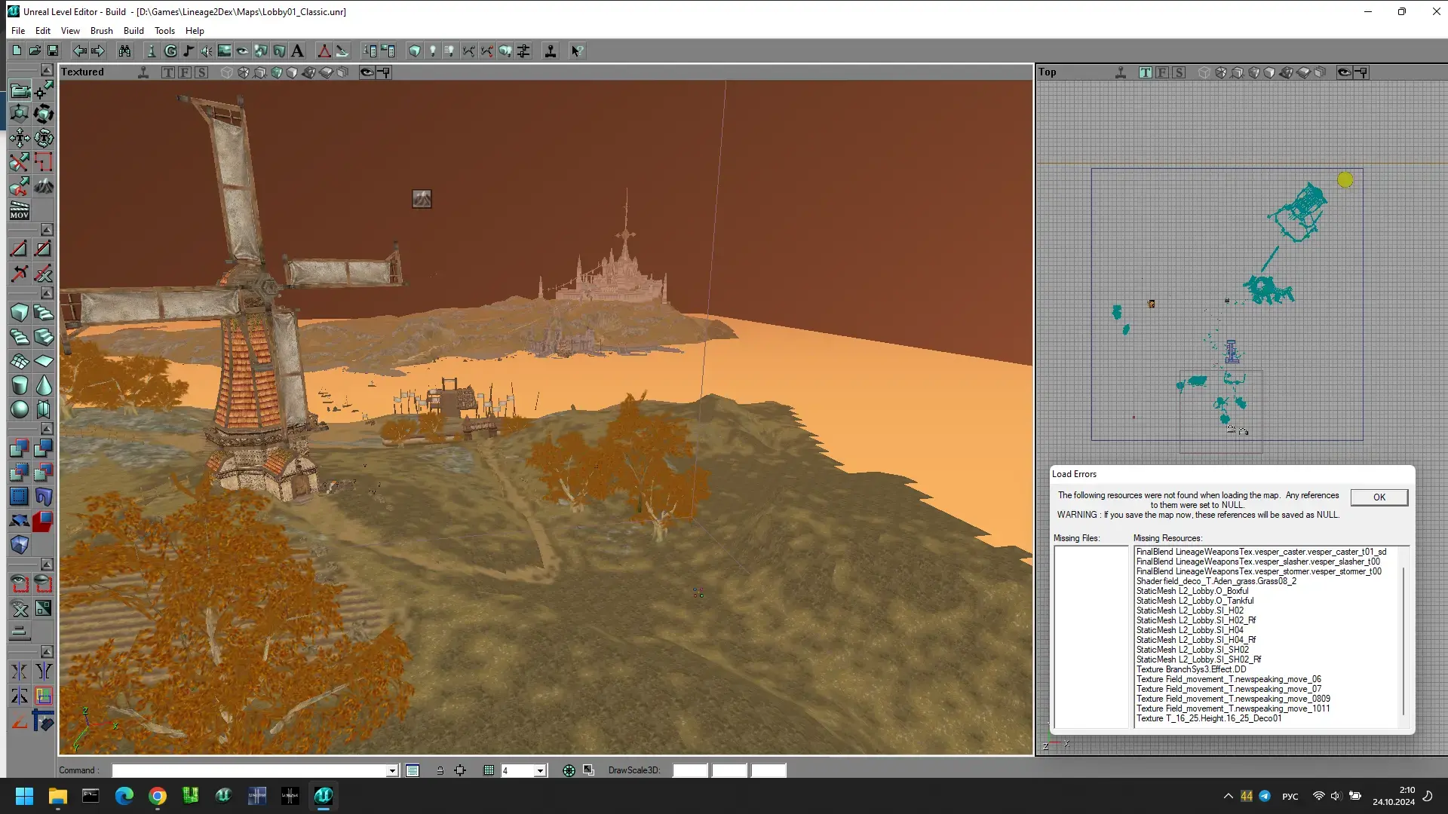Collapse the camera tools toolbox section

click(x=47, y=70)
